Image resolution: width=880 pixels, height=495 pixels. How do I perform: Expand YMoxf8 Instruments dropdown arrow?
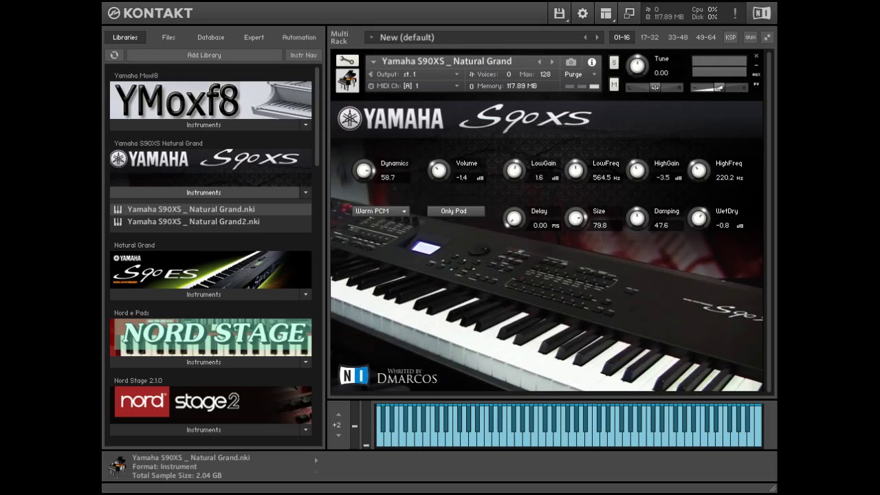[x=306, y=125]
